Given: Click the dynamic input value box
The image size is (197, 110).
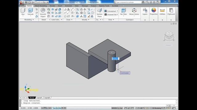Looking at the screenshot, I should 115,59.
